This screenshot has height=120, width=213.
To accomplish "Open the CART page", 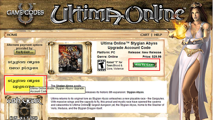I will click(145, 35).
